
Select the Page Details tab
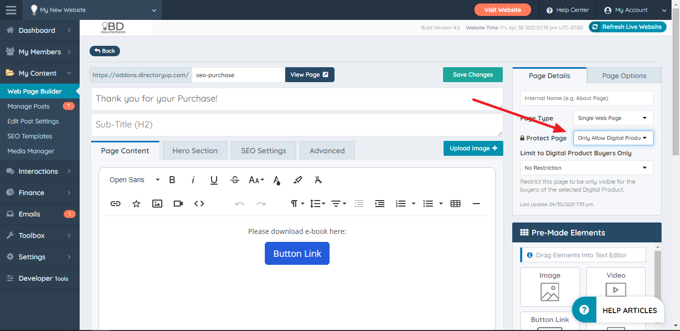click(x=550, y=76)
